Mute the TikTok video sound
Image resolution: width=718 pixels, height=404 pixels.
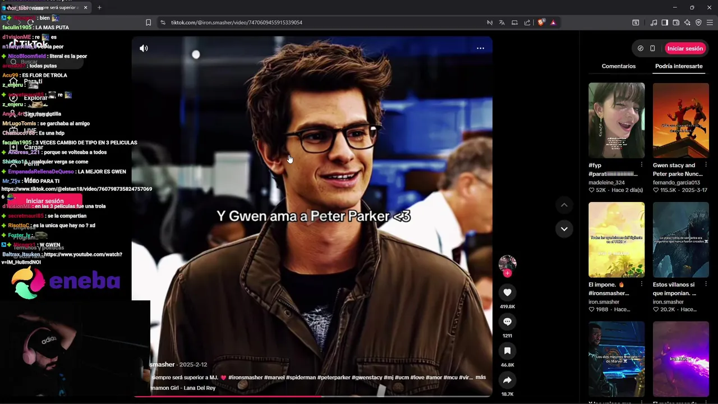(x=144, y=48)
